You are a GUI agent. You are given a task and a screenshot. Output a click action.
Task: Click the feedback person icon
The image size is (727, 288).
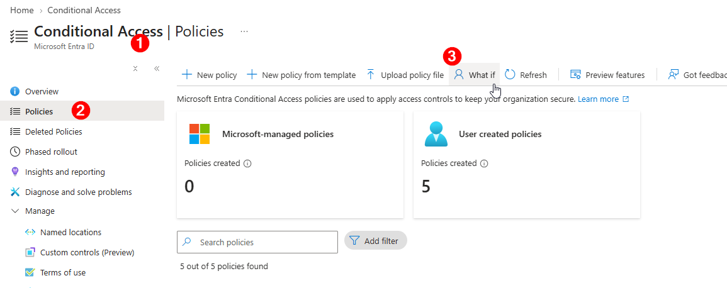click(673, 75)
